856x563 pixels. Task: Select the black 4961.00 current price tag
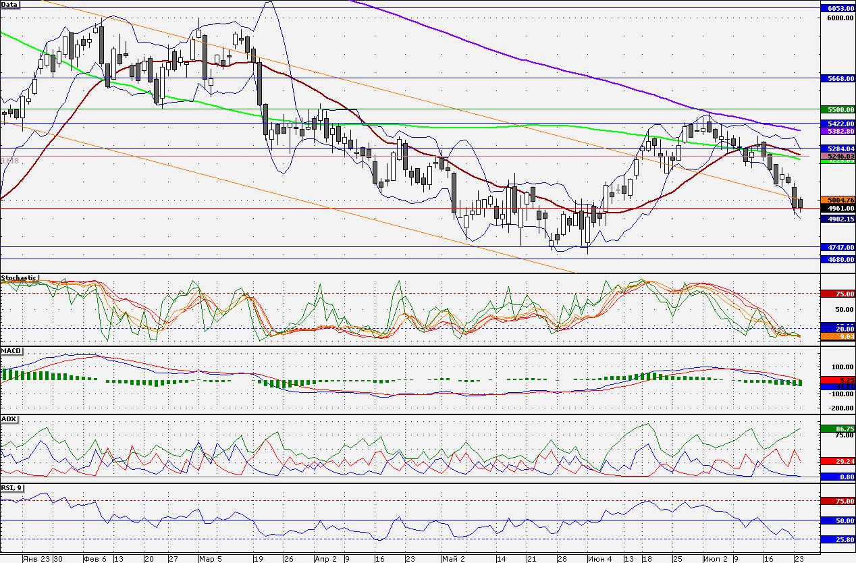pos(837,209)
